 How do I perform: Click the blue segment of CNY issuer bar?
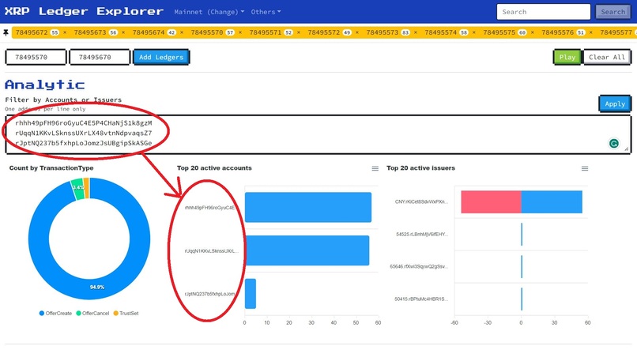coord(552,201)
